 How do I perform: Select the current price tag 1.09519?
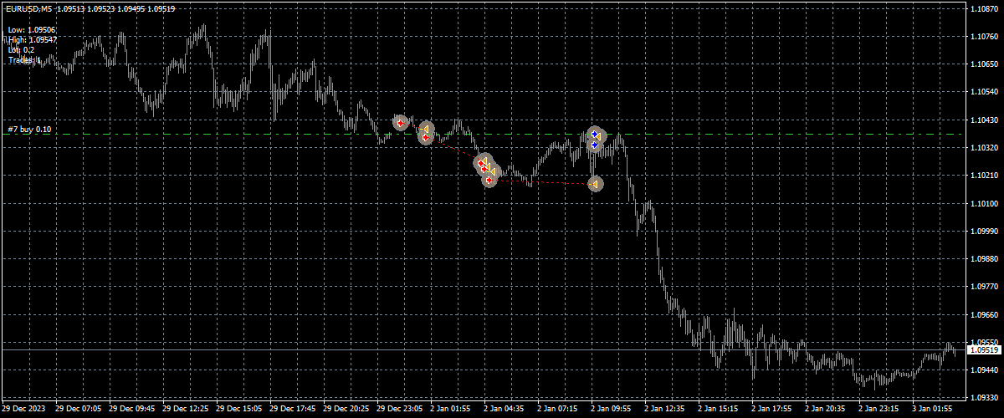(985, 350)
